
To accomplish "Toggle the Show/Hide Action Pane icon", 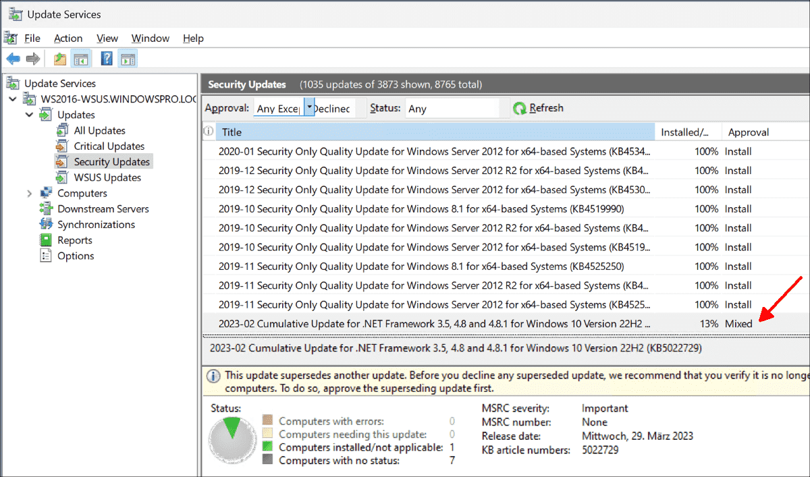I will tap(127, 59).
